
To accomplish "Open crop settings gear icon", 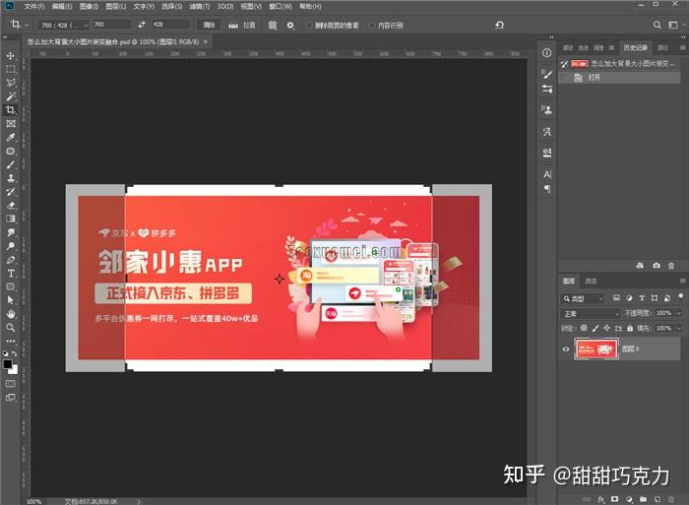I will [x=290, y=26].
